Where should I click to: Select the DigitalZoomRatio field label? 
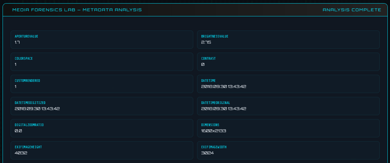click(29, 125)
